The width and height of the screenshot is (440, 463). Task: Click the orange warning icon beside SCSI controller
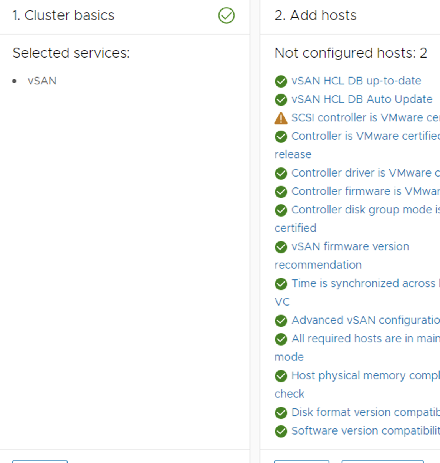[281, 118]
